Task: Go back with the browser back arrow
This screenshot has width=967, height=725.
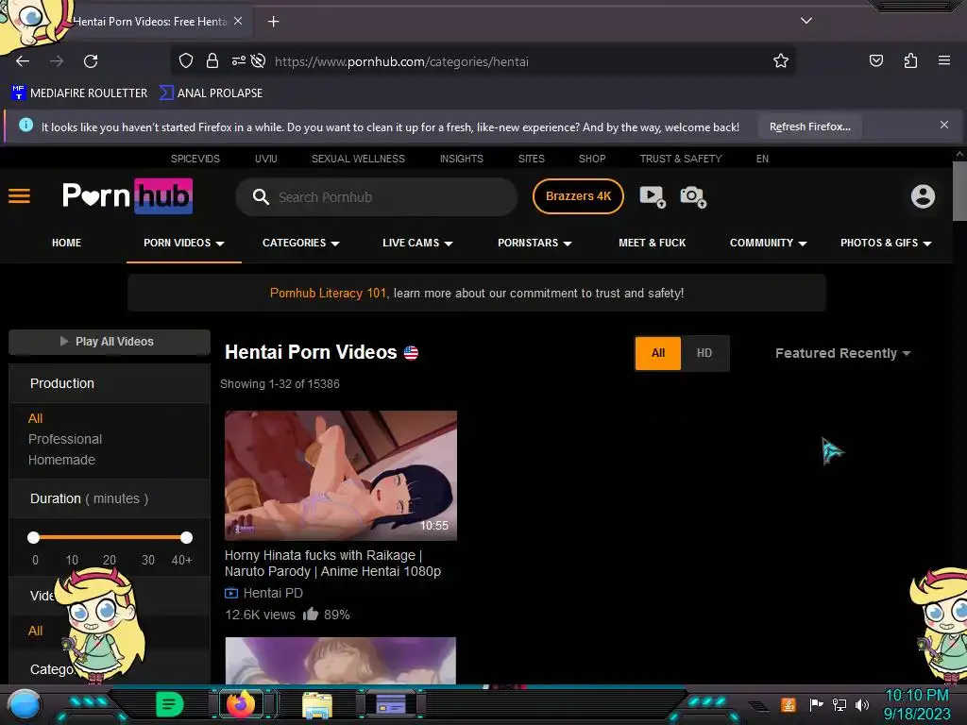Action: (x=23, y=61)
